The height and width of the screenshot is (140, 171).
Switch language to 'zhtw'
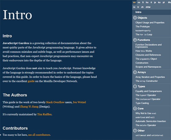point(148,7)
